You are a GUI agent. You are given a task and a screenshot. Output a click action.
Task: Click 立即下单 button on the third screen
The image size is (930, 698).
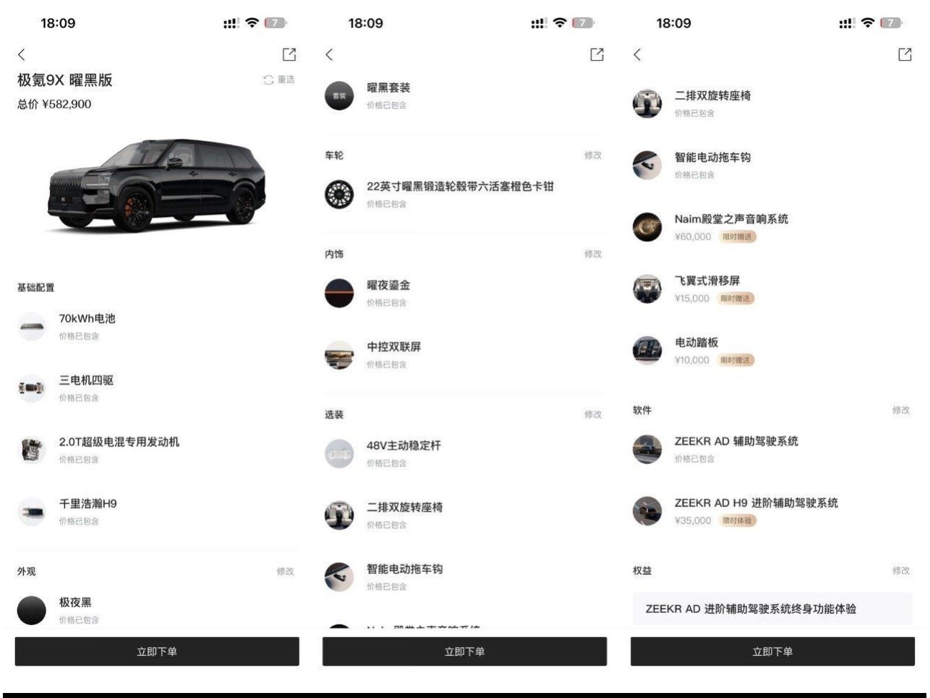[773, 651]
